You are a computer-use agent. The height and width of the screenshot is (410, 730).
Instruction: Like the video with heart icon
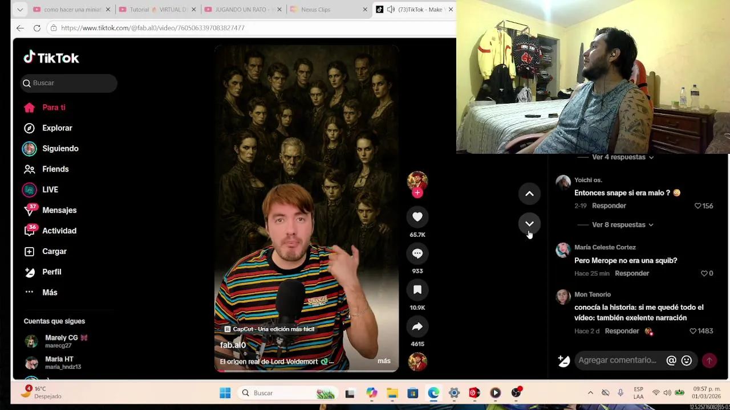[417, 217]
